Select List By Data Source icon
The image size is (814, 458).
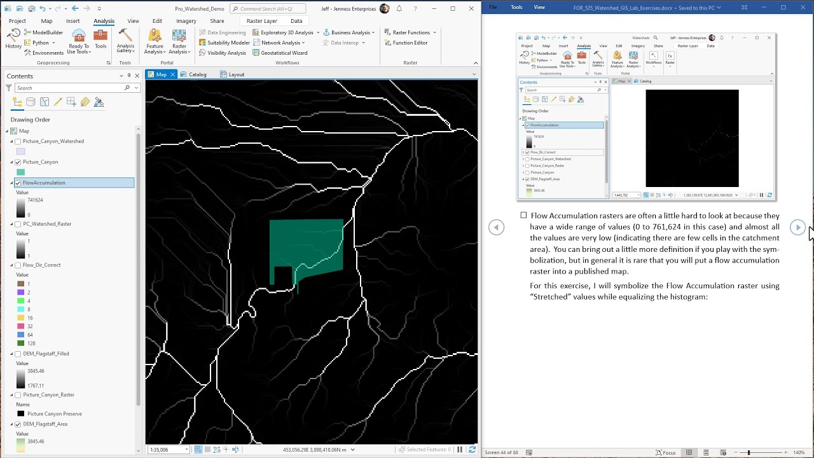tap(31, 102)
